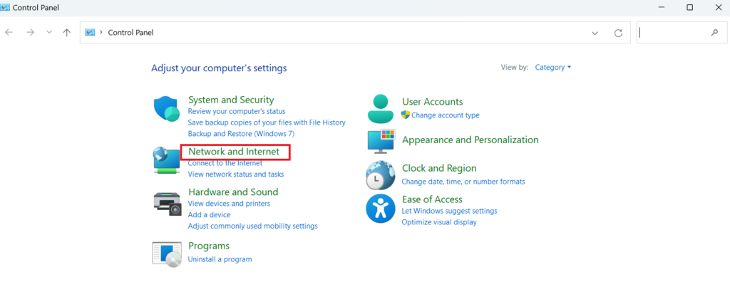Screen dimensions: 730x292
Task: Minimize the Control Panel window
Action: tap(662, 7)
